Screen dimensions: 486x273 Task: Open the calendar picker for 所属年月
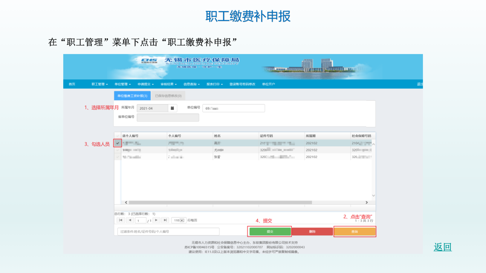click(x=172, y=108)
